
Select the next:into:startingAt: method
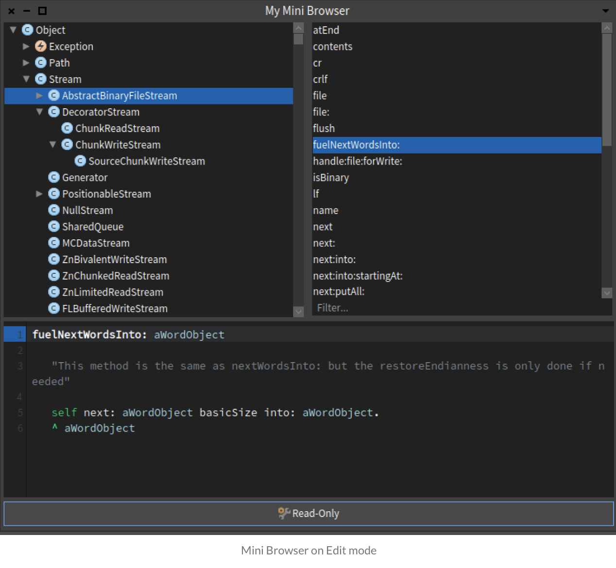coord(457,276)
